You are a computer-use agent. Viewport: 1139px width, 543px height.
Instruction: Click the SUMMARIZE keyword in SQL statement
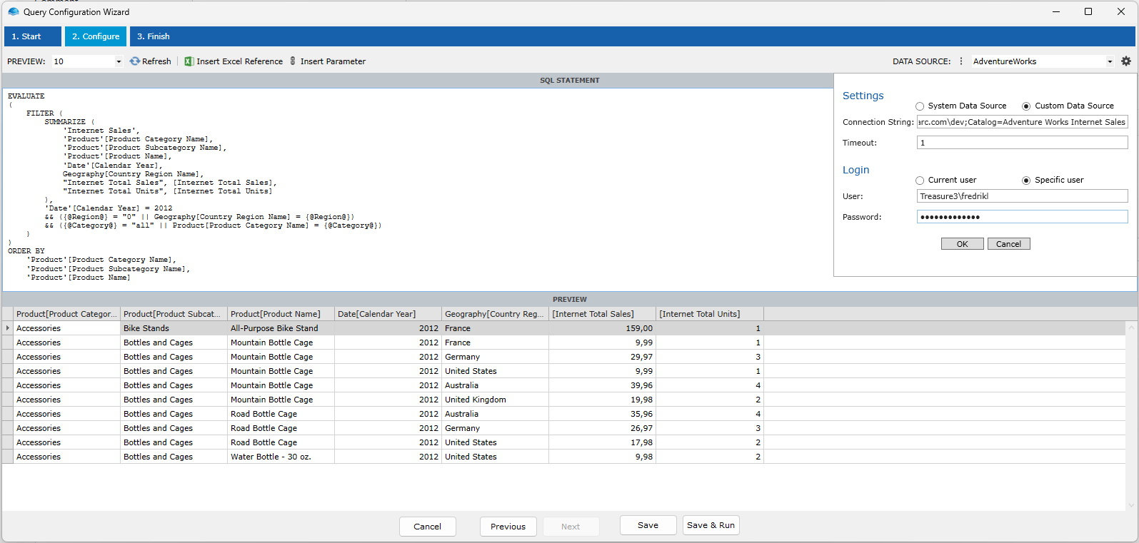pyautogui.click(x=65, y=122)
